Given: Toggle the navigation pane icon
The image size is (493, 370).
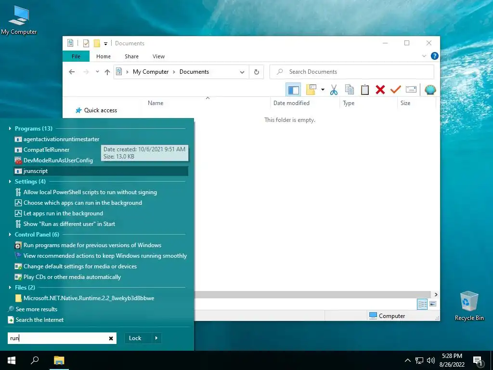Looking at the screenshot, I should point(293,90).
